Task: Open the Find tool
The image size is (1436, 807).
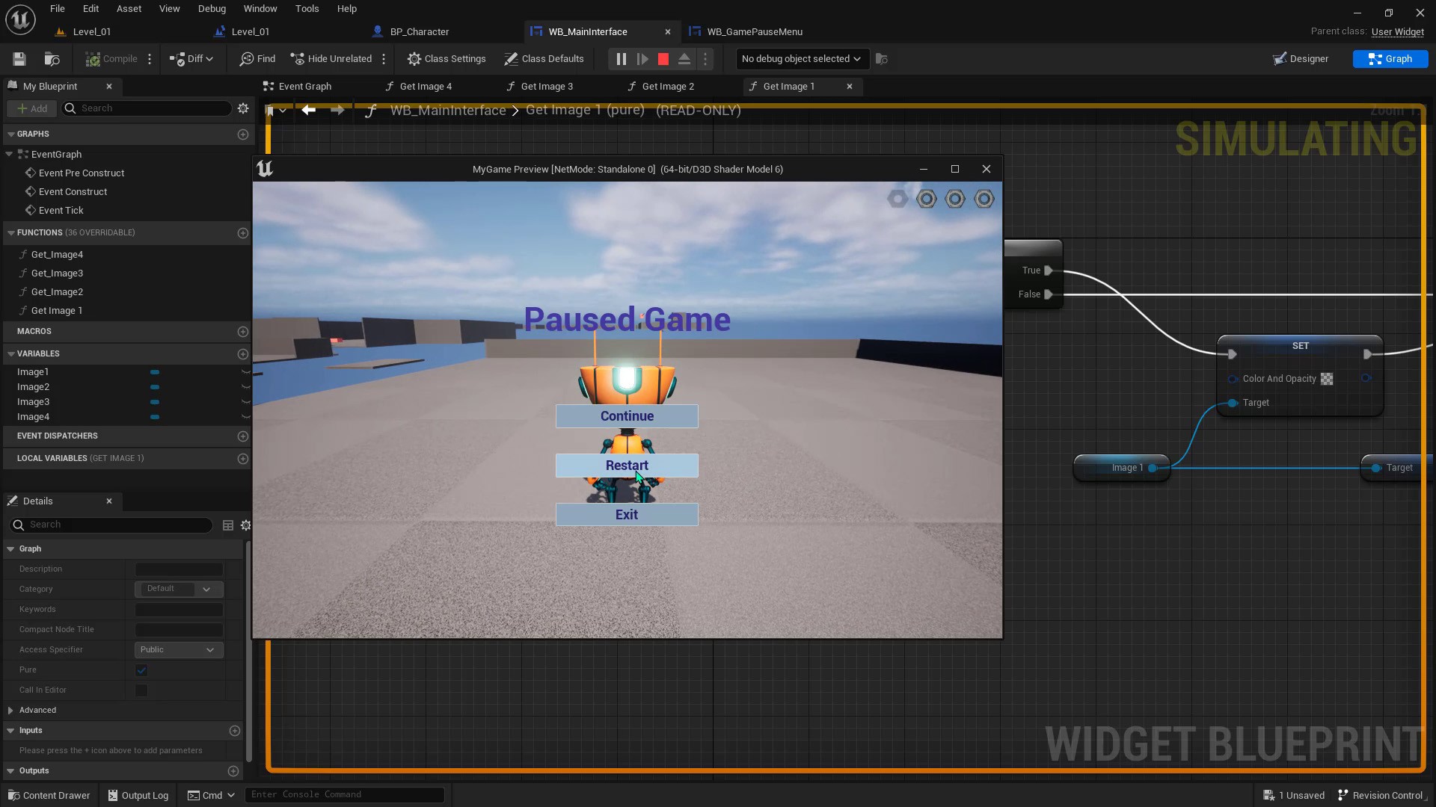Action: (x=257, y=59)
